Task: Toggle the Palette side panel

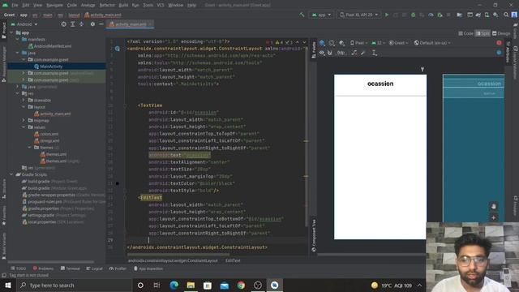Action: 314,49
